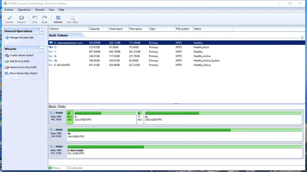Click capacity value 931.51GB in volume list

pyautogui.click(x=94, y=65)
